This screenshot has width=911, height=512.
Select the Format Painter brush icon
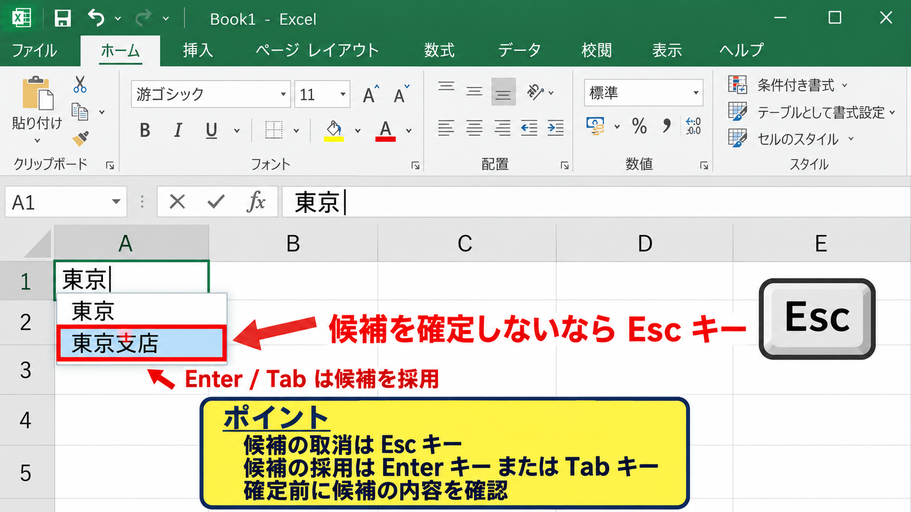coord(81,138)
